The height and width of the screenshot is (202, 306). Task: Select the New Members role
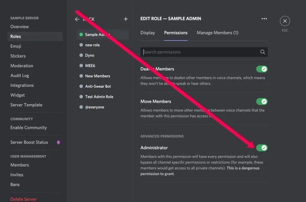[x=98, y=76]
